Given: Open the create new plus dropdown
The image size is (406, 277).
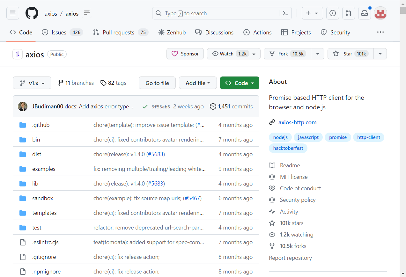Looking at the screenshot, I should point(312,13).
